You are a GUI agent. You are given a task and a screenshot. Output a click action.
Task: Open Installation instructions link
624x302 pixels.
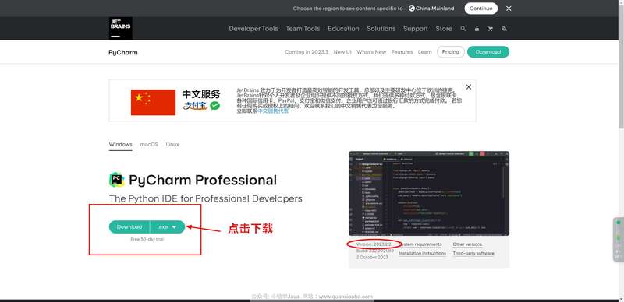[x=422, y=253]
